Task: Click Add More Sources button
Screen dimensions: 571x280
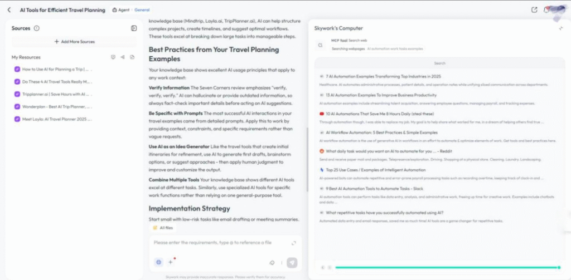Action: point(74,42)
